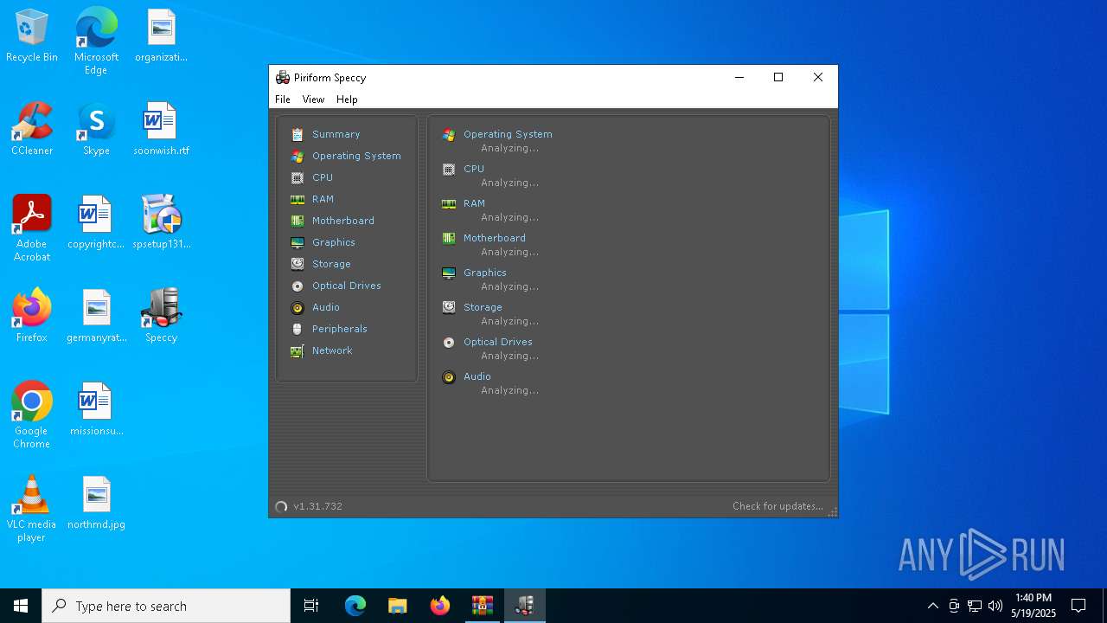Viewport: 1107px width, 623px height.
Task: Select the Google Chrome desktop icon
Action: pos(31,415)
